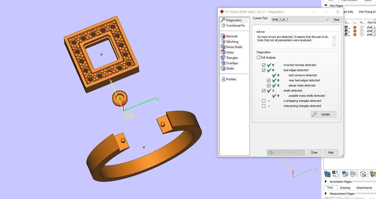Sort by Part Name column header

[x=371, y=23]
